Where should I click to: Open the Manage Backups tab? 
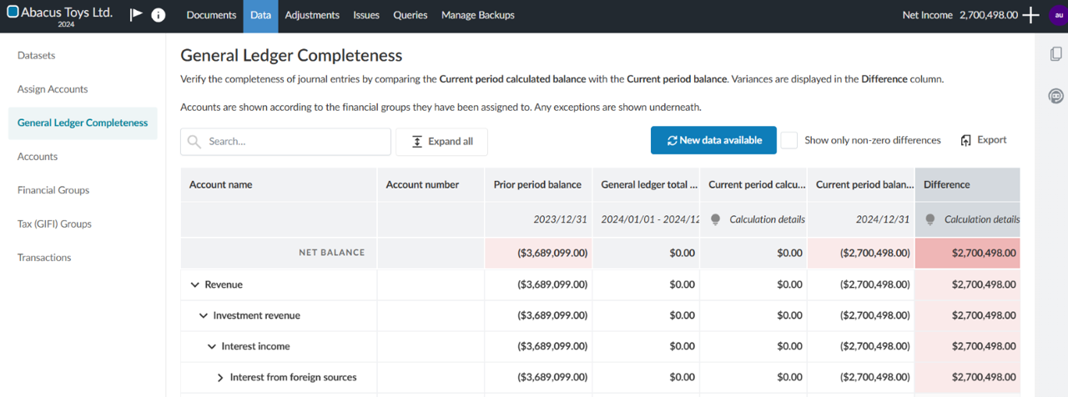[x=477, y=15]
